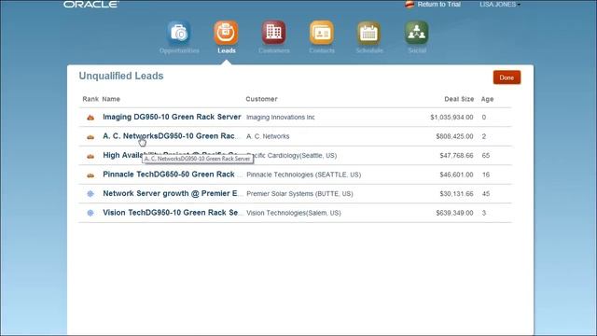Click deal size $46,601.00
Screen dimensions: 597x336
pos(456,175)
